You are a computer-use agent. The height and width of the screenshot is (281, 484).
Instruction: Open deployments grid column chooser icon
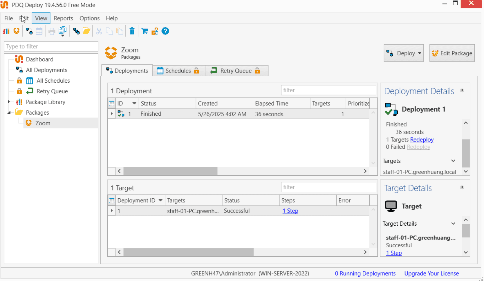click(x=112, y=104)
